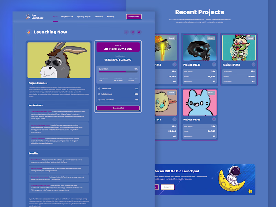Open the Roadmap nav link
This screenshot has height=207, width=276.
(x=110, y=17)
